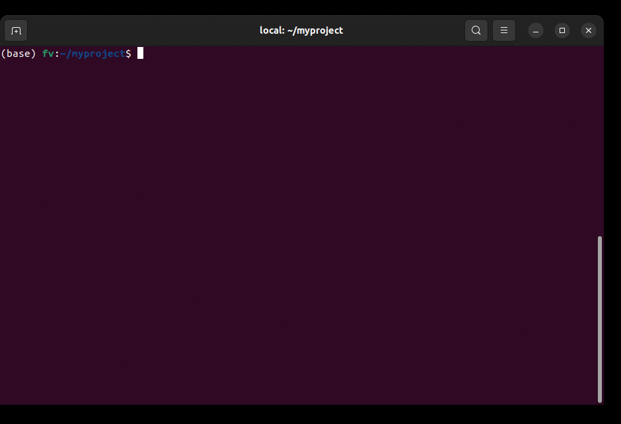621x424 pixels.
Task: Click the menu icon with three lines
Action: (x=503, y=30)
